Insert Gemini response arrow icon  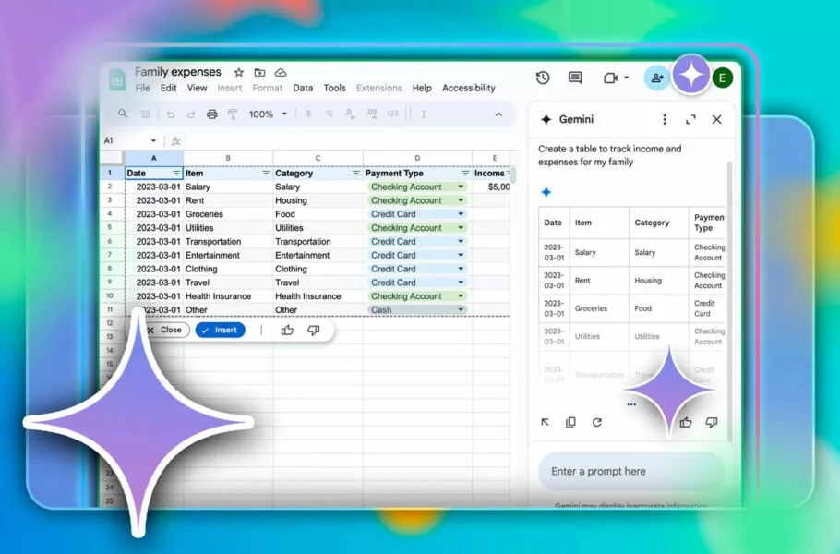click(545, 422)
